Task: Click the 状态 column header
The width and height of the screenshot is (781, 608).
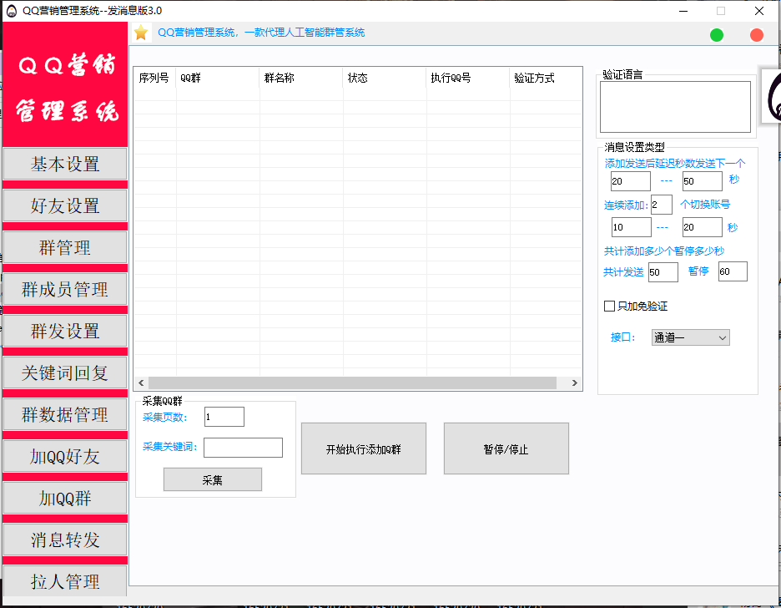Action: point(385,78)
